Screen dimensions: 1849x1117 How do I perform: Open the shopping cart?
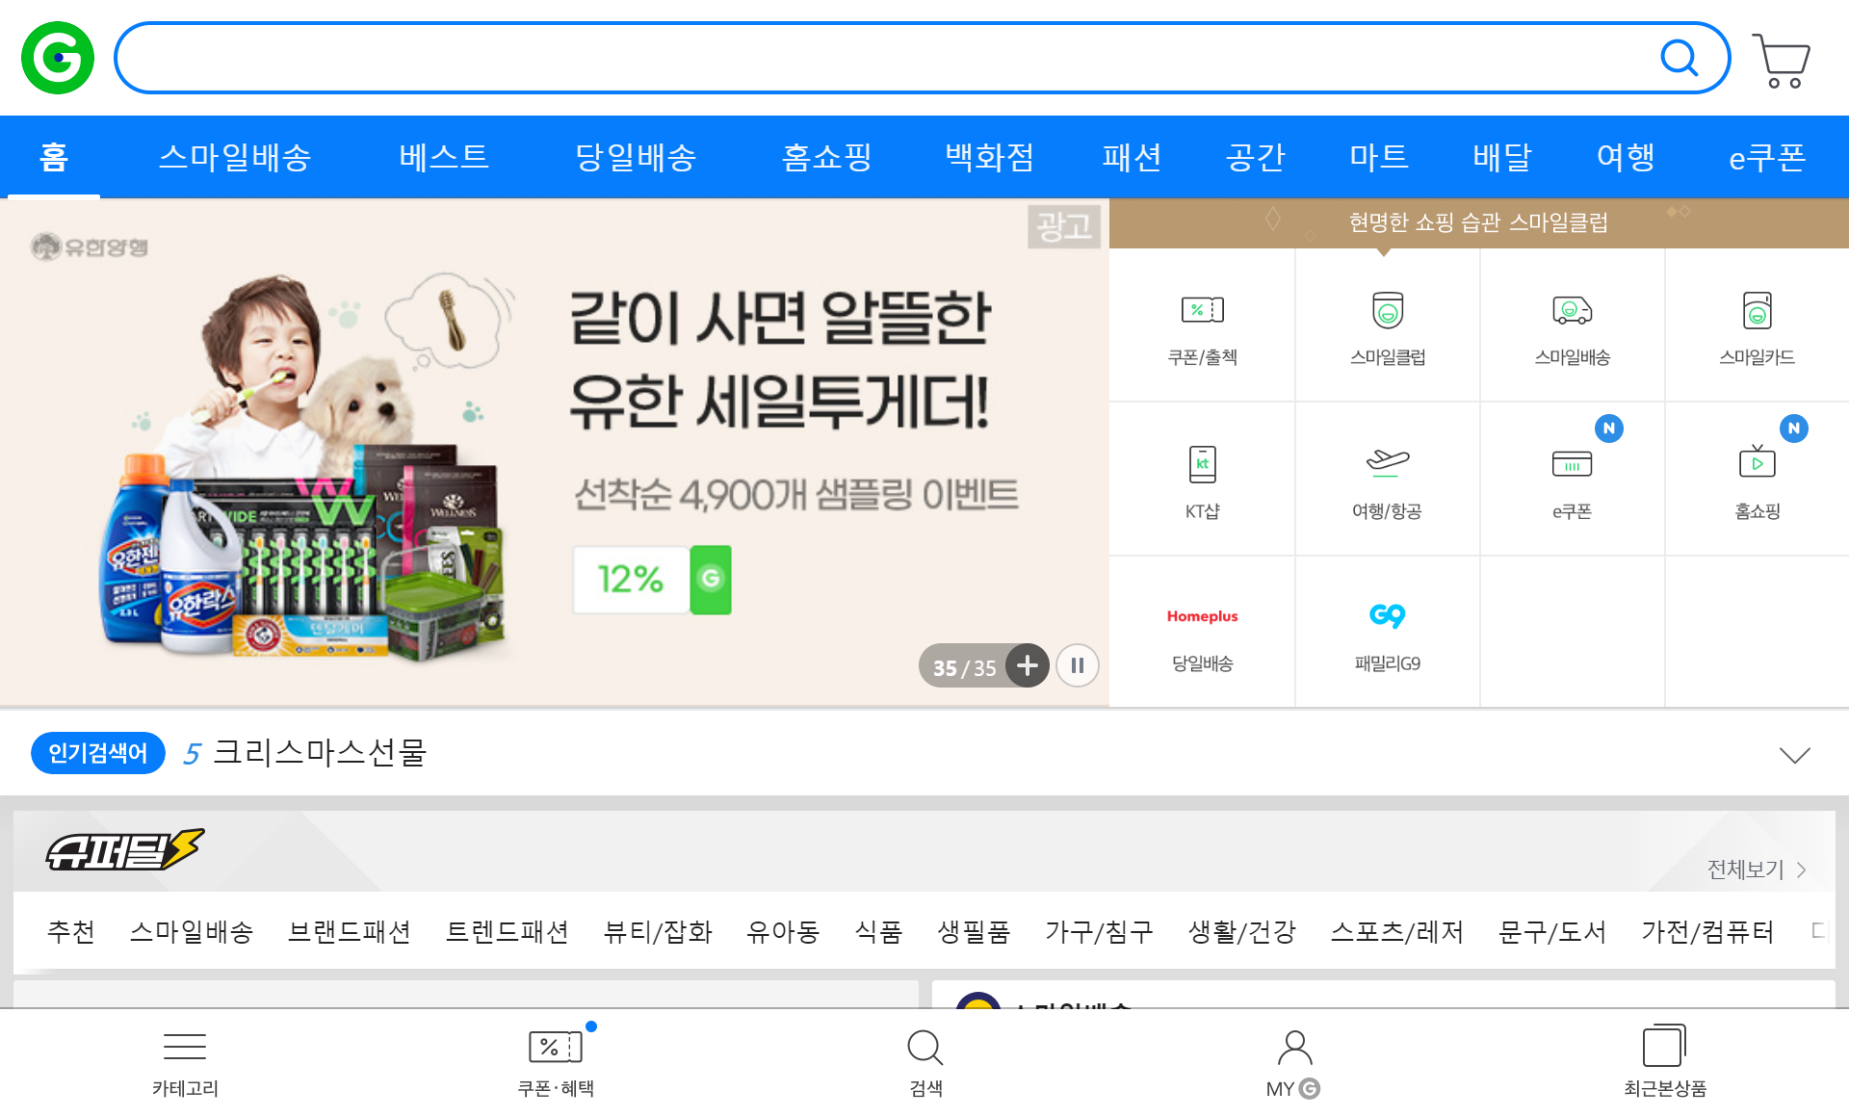coord(1782,60)
